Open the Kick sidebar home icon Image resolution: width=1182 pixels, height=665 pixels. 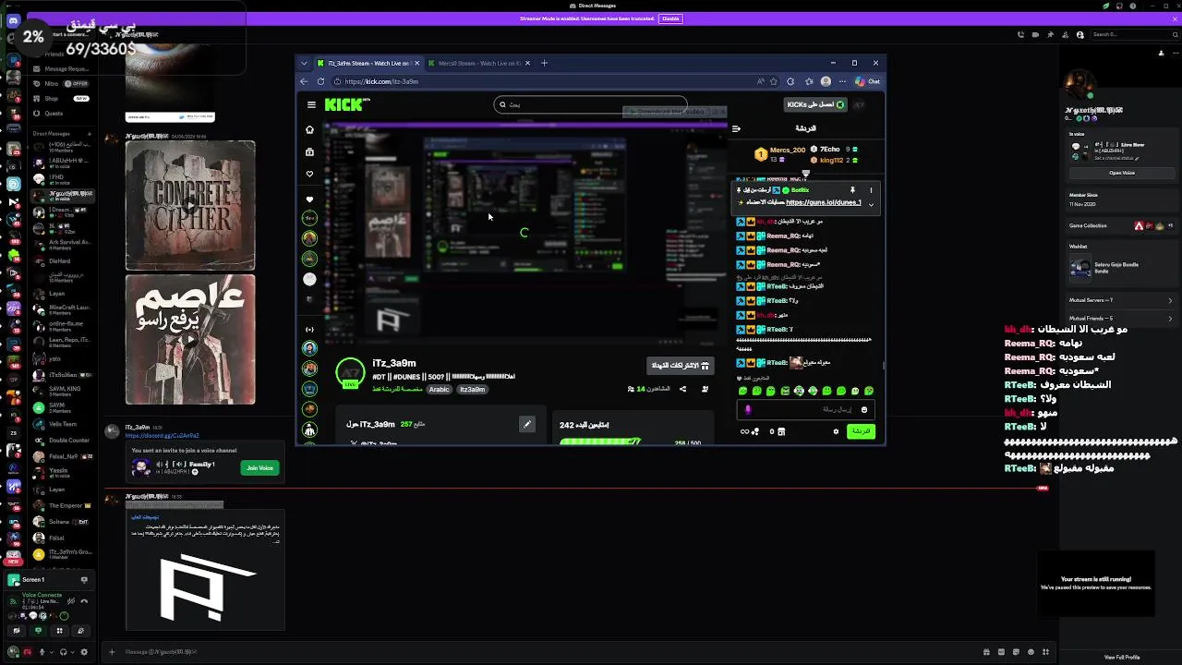309,129
